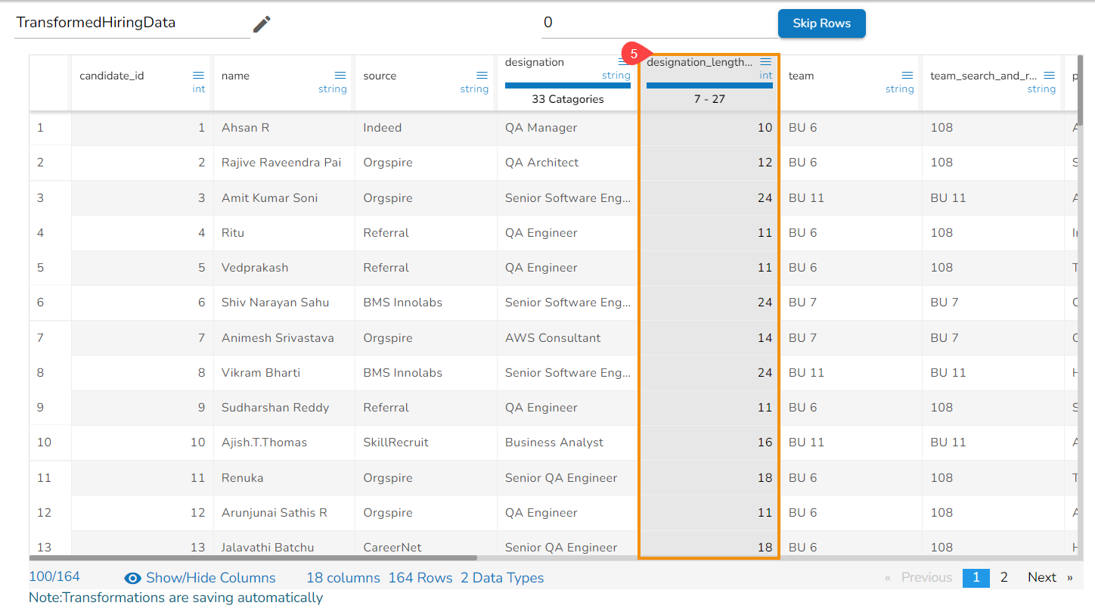Toggle Show/Hide Columns eye icon
This screenshot has width=1095, height=615.
pos(133,579)
